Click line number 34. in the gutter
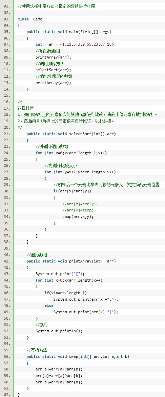The width and height of the screenshot is (165, 397). coord(7,217)
